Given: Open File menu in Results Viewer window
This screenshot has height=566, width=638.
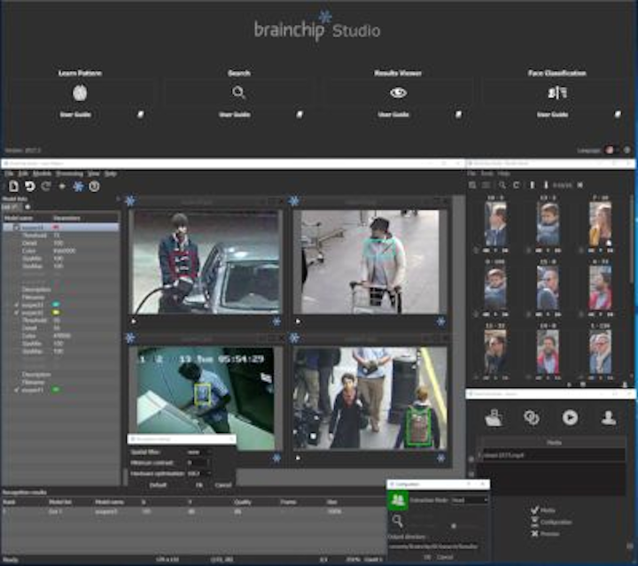Looking at the screenshot, I should pos(471,174).
